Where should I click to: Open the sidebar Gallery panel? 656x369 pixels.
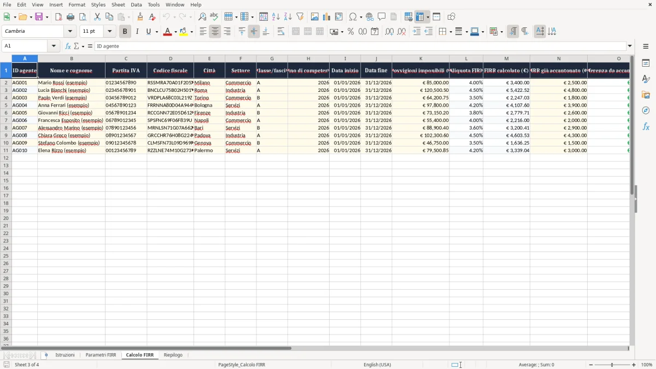646,95
